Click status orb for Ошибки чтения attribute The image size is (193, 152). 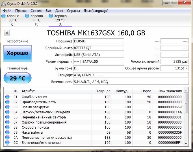click(x=7, y=97)
